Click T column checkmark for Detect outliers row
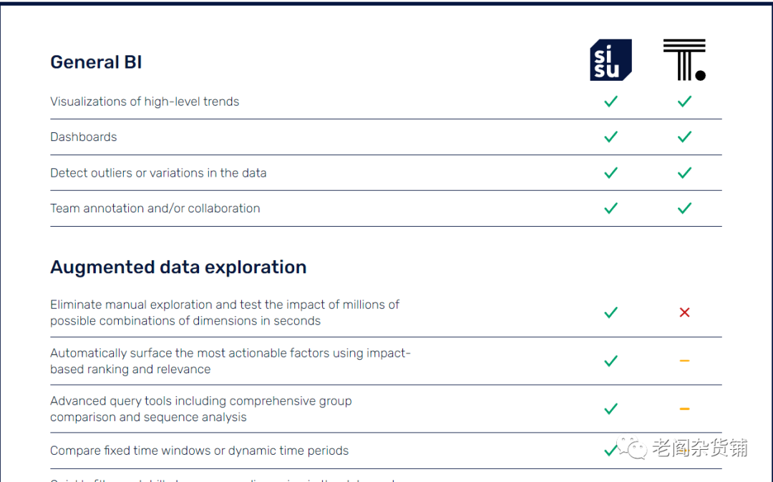The height and width of the screenshot is (482, 773). point(684,172)
